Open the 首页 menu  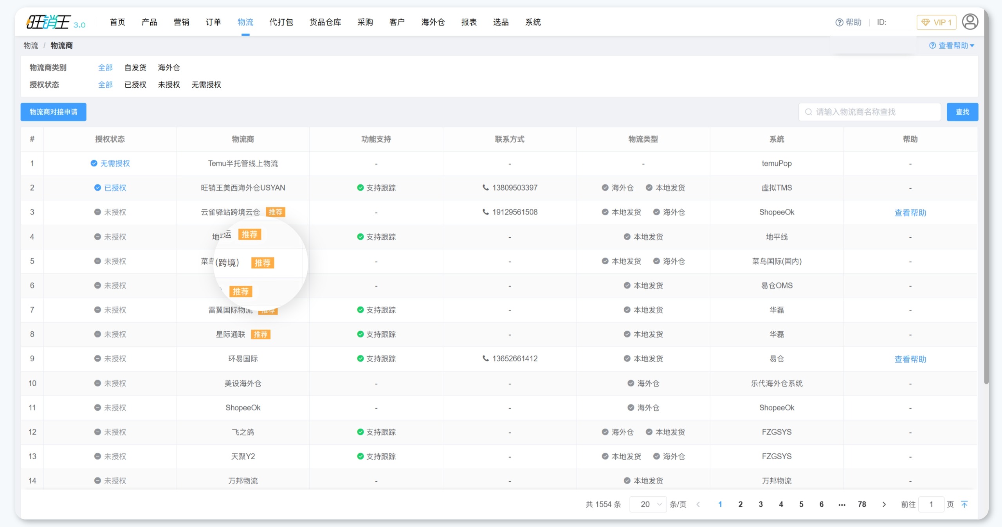[117, 22]
